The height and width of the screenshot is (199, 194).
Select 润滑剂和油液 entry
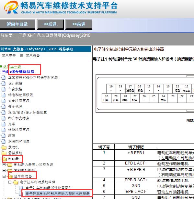[19, 141]
